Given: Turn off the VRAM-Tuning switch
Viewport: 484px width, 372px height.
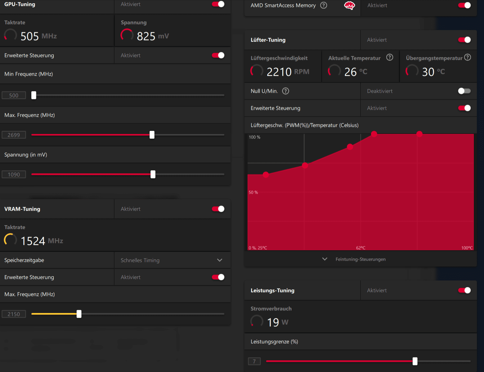Looking at the screenshot, I should 218,209.
